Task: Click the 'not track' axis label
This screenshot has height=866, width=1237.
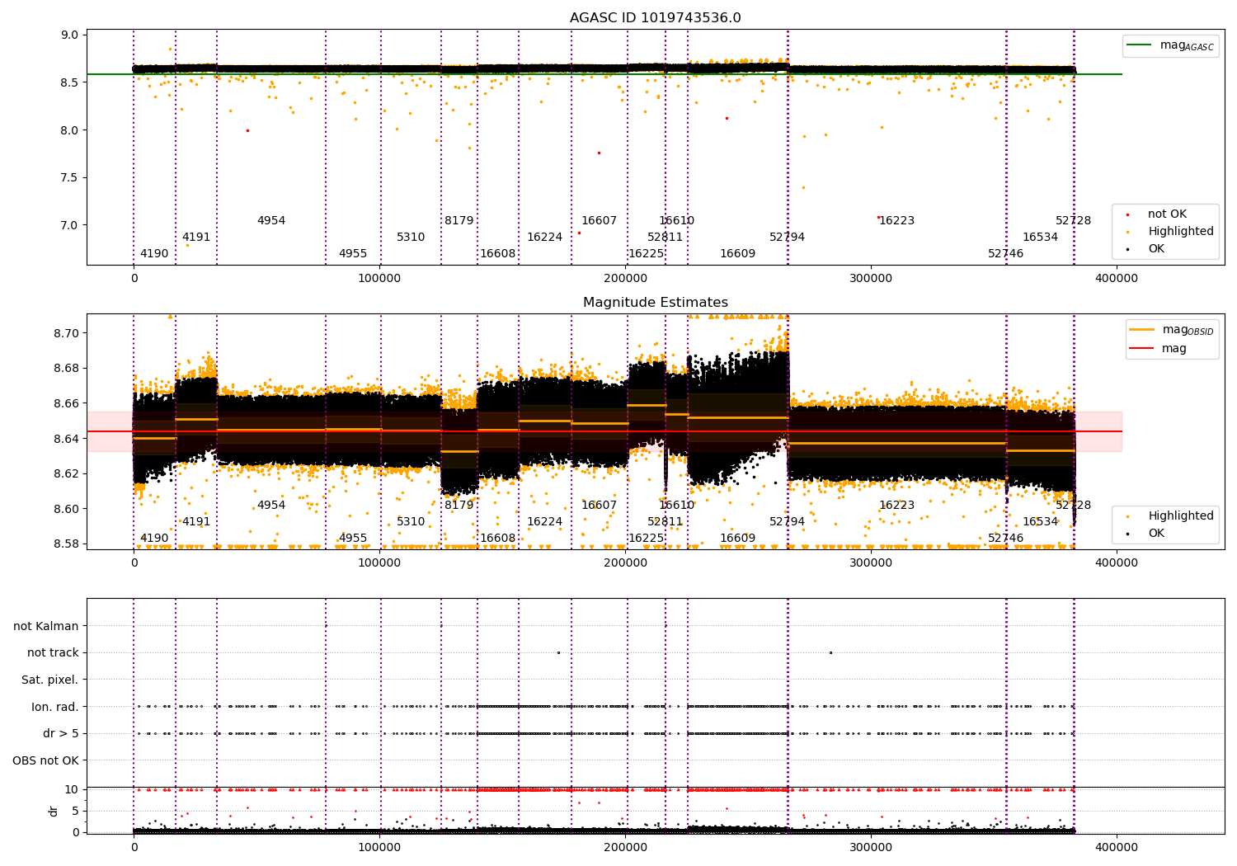Action: point(53,652)
